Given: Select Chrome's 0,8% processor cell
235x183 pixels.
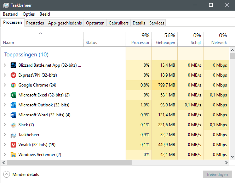Looking at the screenshot, I should tap(139, 85).
